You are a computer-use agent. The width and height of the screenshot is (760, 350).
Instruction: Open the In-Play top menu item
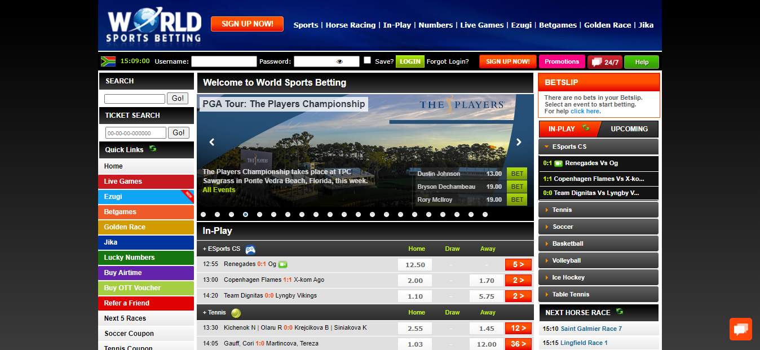[397, 25]
